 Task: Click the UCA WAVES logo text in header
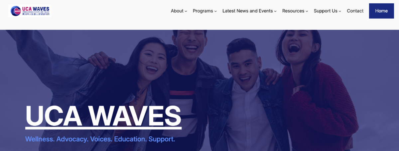pos(35,9)
